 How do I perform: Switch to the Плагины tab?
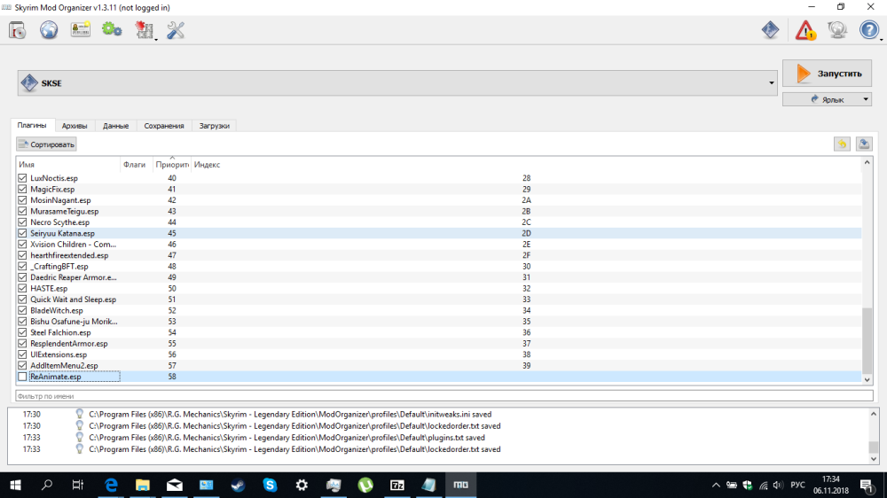[x=32, y=126]
